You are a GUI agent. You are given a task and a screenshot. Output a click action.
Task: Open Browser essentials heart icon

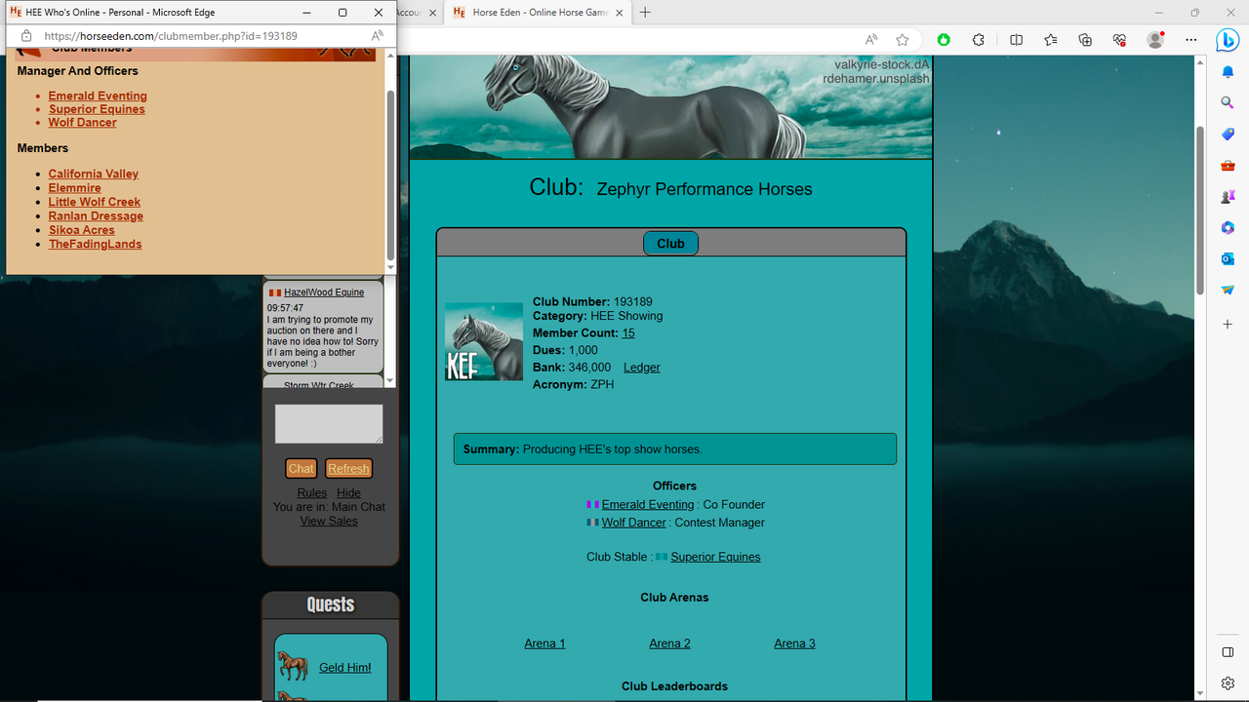pyautogui.click(x=1119, y=40)
